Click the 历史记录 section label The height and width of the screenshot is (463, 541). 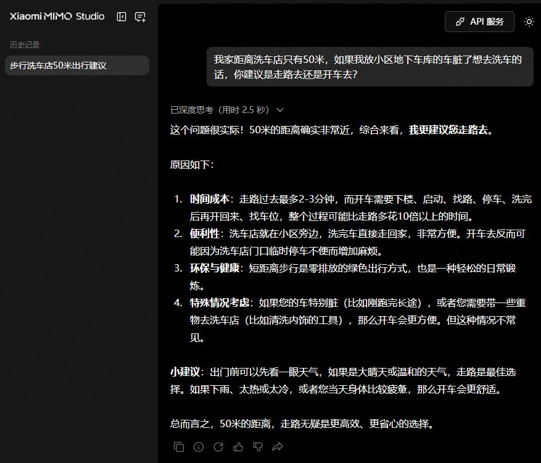coord(25,45)
